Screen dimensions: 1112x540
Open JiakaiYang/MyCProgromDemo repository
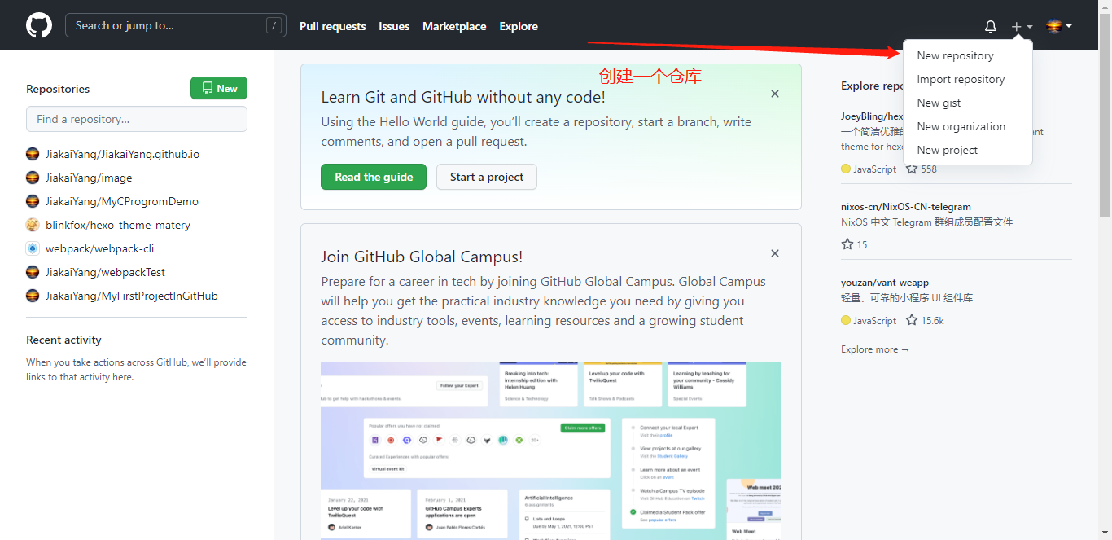(122, 201)
